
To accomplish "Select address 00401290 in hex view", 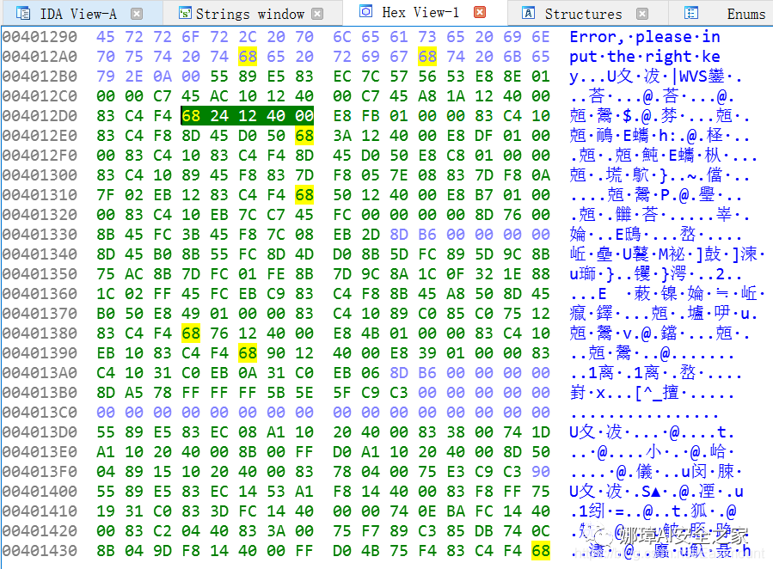I will click(x=40, y=36).
